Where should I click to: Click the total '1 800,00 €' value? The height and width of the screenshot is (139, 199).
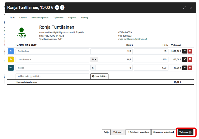tap(176, 51)
